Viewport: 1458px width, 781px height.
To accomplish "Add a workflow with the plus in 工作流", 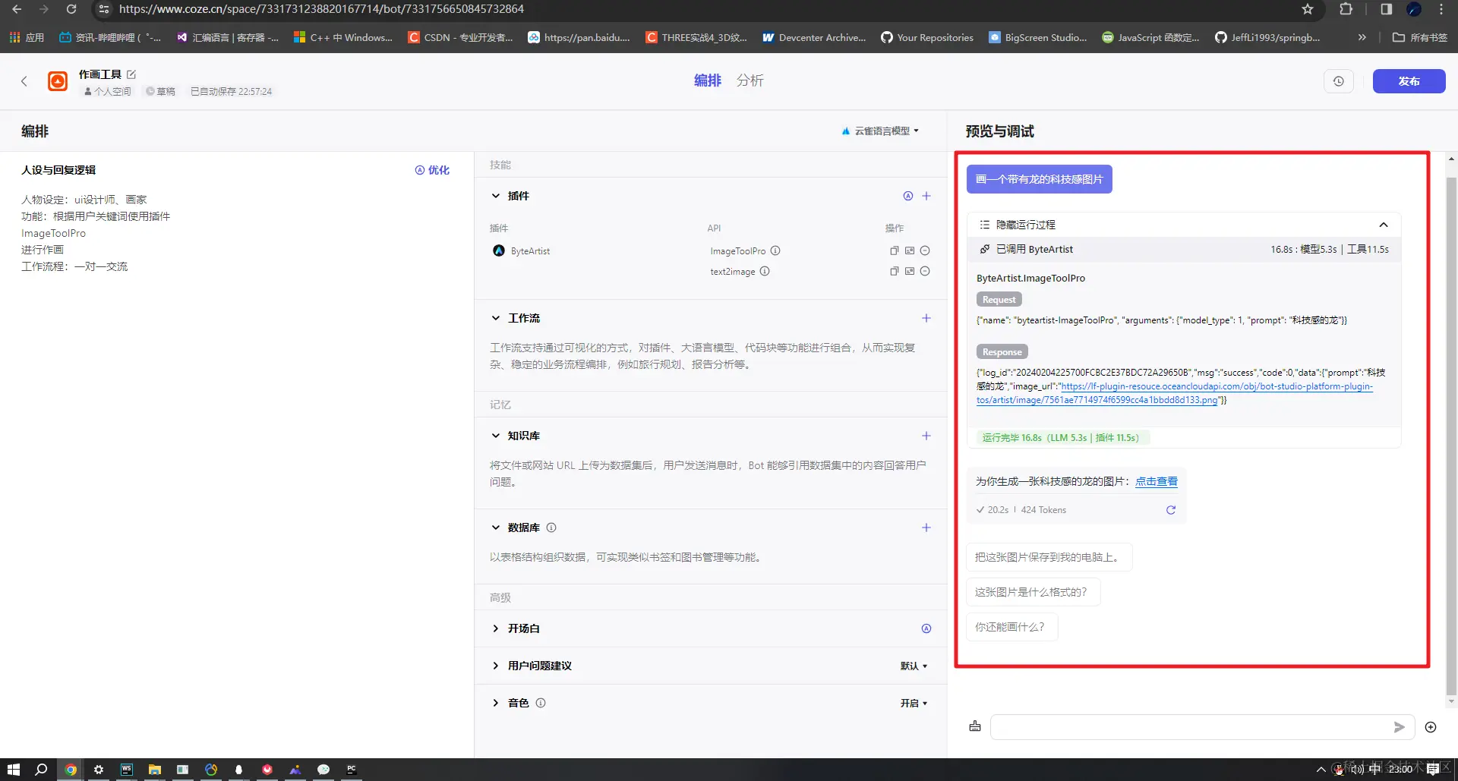I will coord(926,318).
